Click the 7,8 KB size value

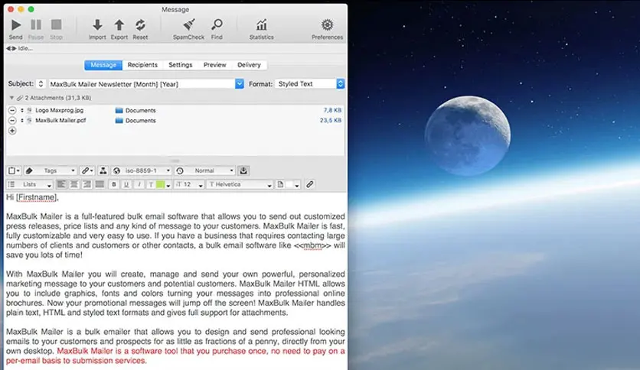click(x=332, y=110)
